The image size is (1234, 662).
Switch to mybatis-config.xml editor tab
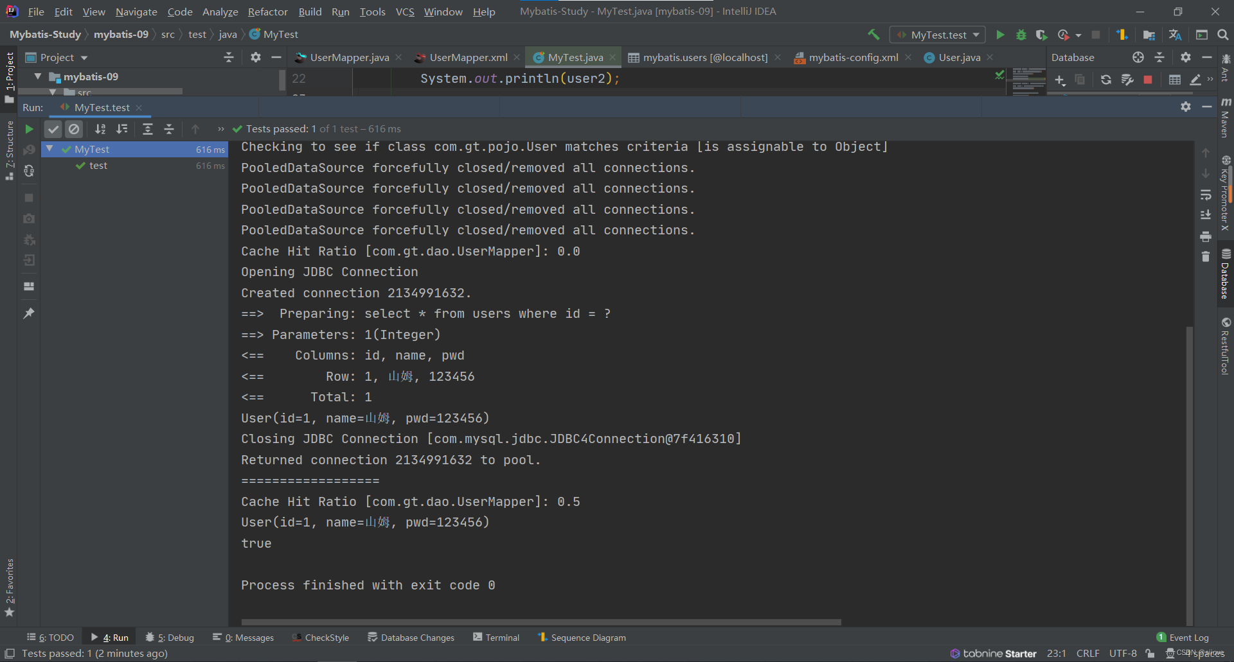point(853,57)
